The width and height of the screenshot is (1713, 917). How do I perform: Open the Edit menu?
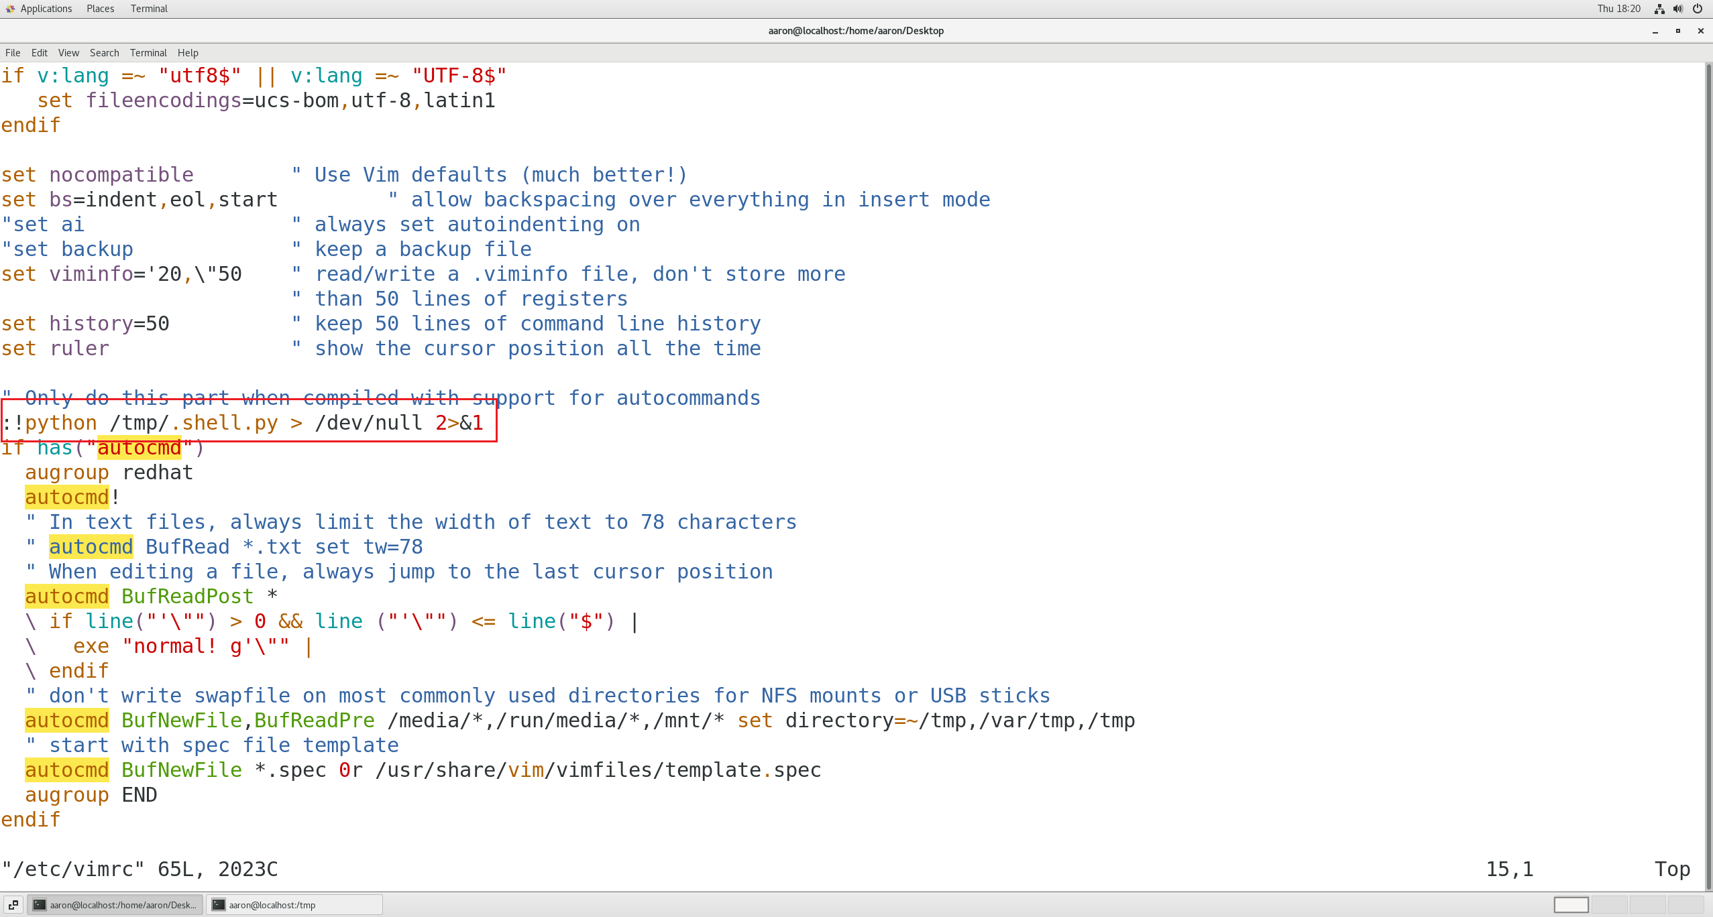coord(39,53)
